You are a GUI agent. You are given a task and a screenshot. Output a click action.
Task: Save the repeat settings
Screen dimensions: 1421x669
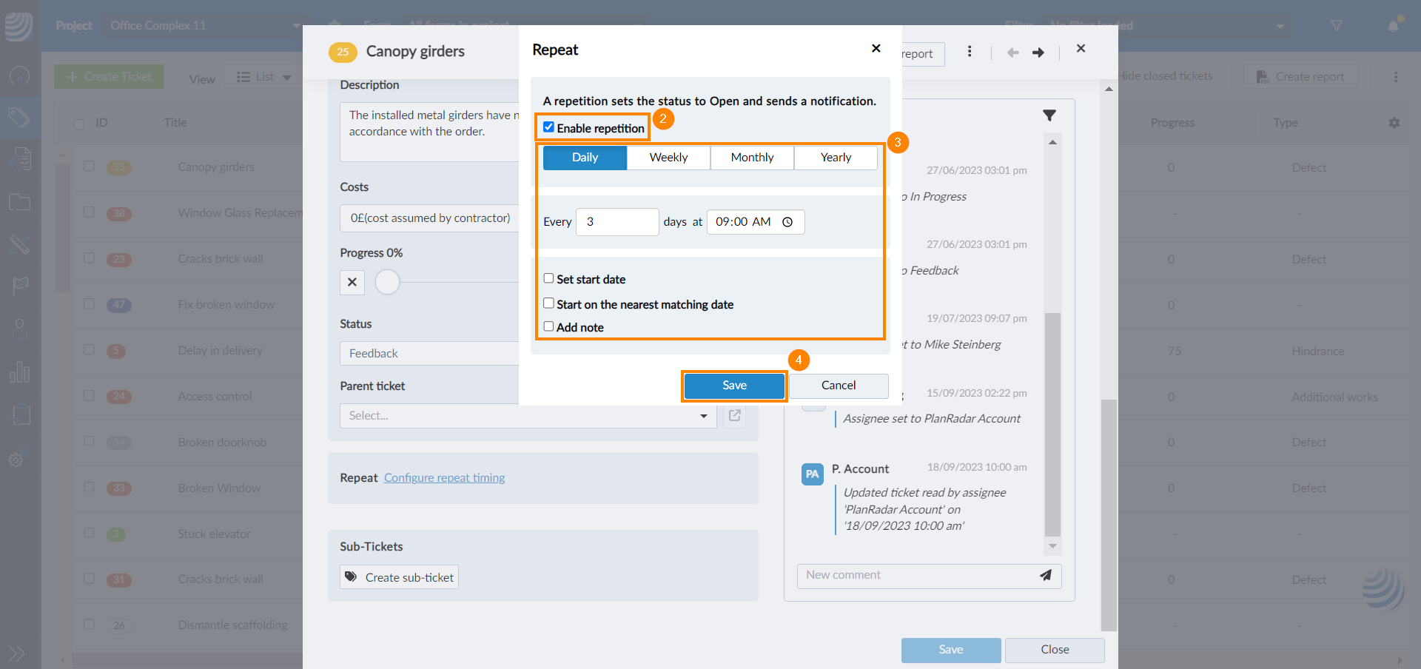pos(734,386)
